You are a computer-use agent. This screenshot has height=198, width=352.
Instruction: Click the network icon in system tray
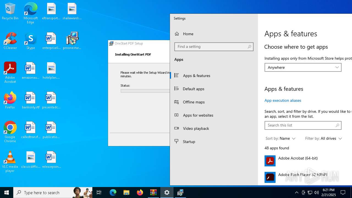[310, 193]
